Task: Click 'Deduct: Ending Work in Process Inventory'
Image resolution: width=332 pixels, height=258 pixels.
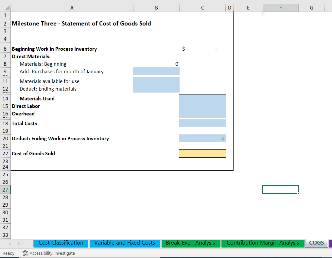Action: tap(60, 138)
